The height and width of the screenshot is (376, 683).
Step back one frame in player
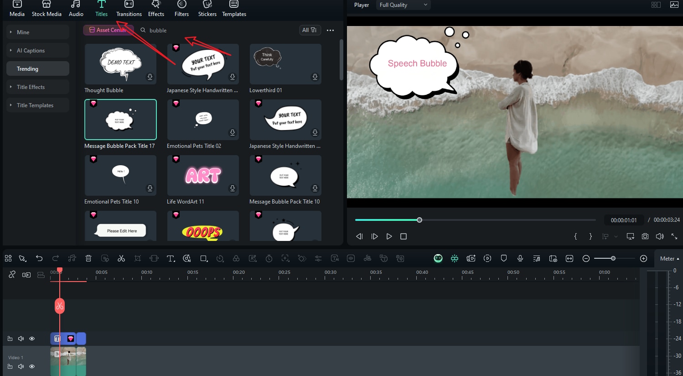point(359,236)
